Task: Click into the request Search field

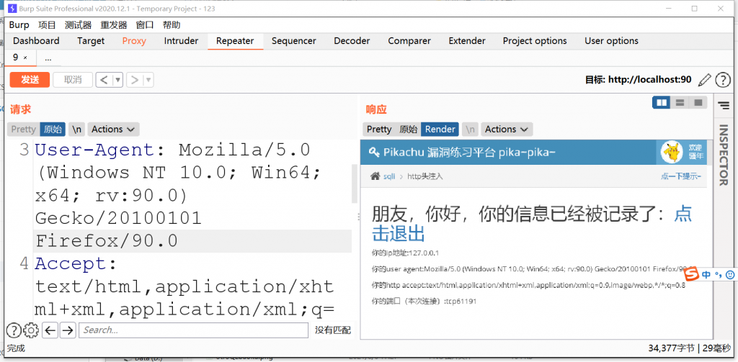Action: pyautogui.click(x=193, y=330)
